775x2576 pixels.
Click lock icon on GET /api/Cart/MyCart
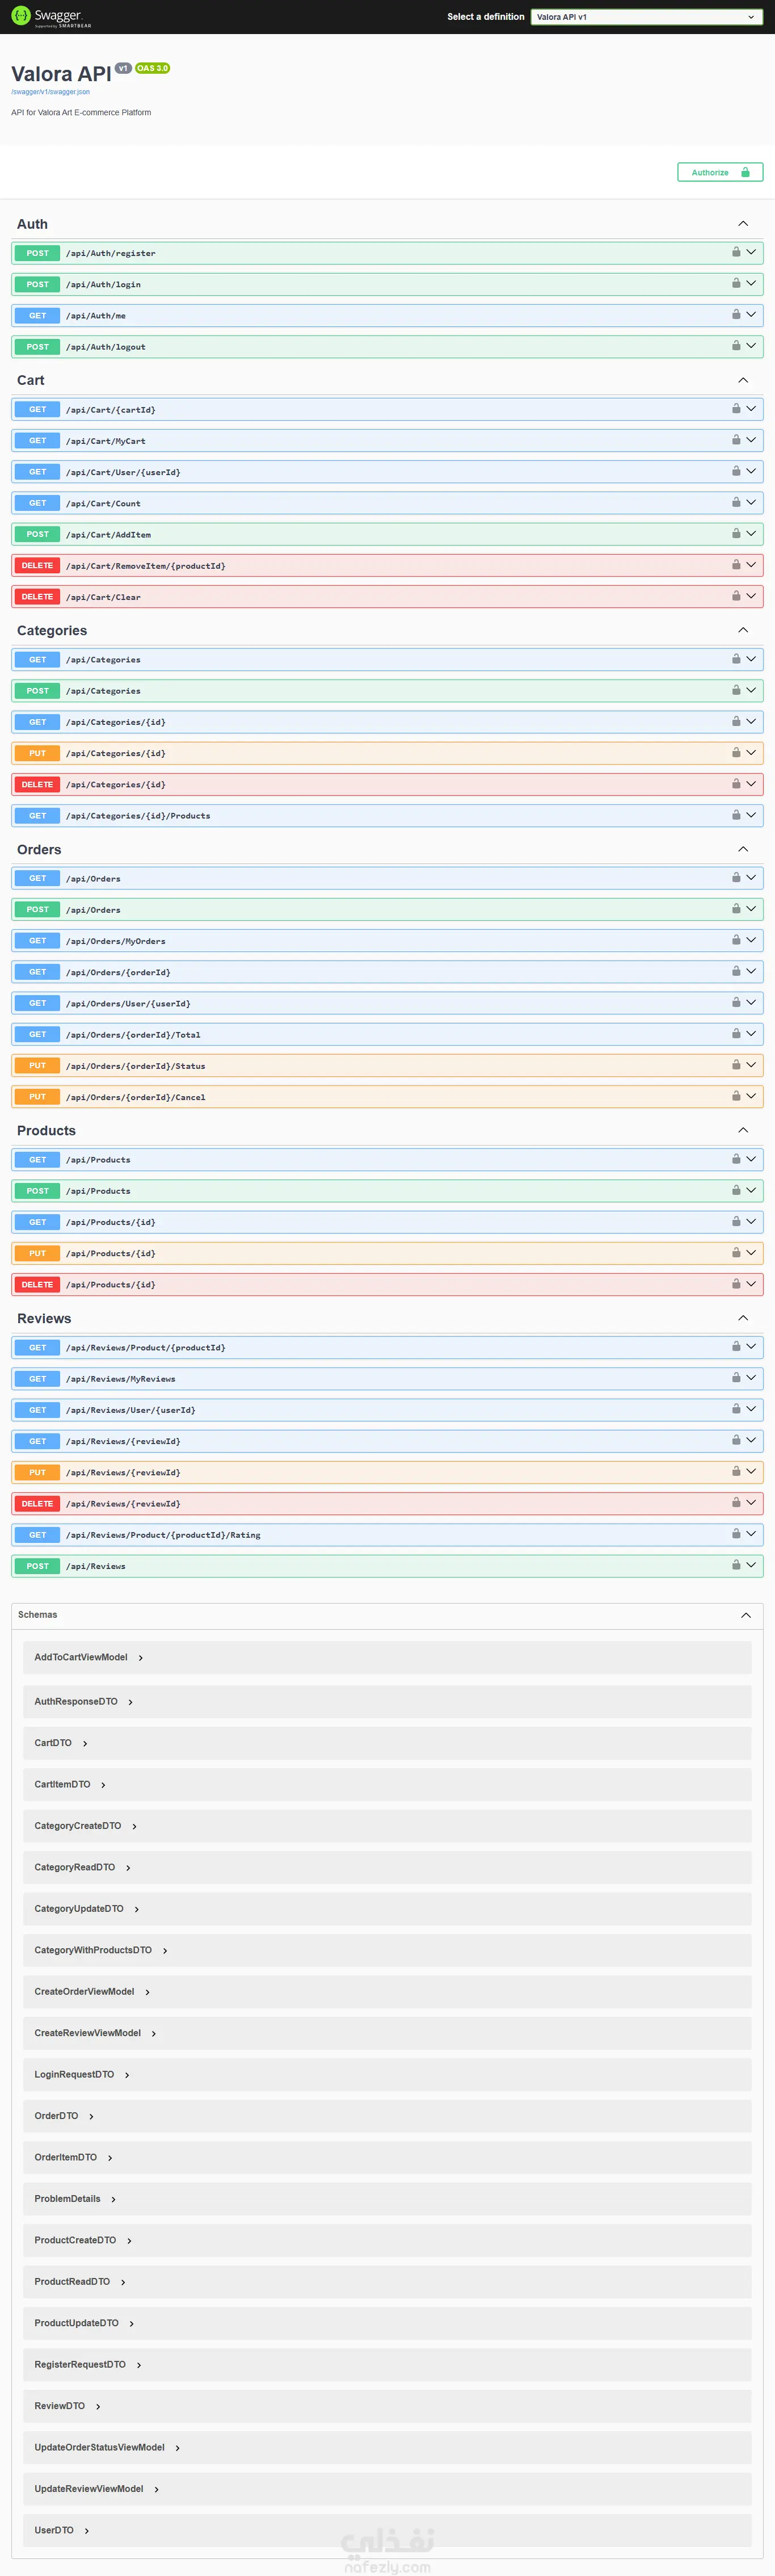click(736, 439)
